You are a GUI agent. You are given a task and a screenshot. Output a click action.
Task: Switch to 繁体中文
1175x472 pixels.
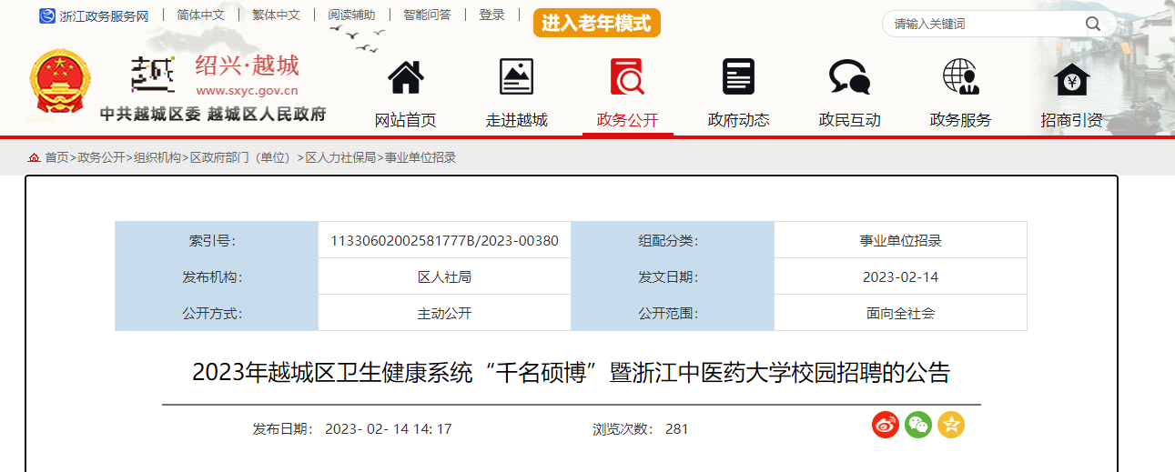pyautogui.click(x=276, y=15)
